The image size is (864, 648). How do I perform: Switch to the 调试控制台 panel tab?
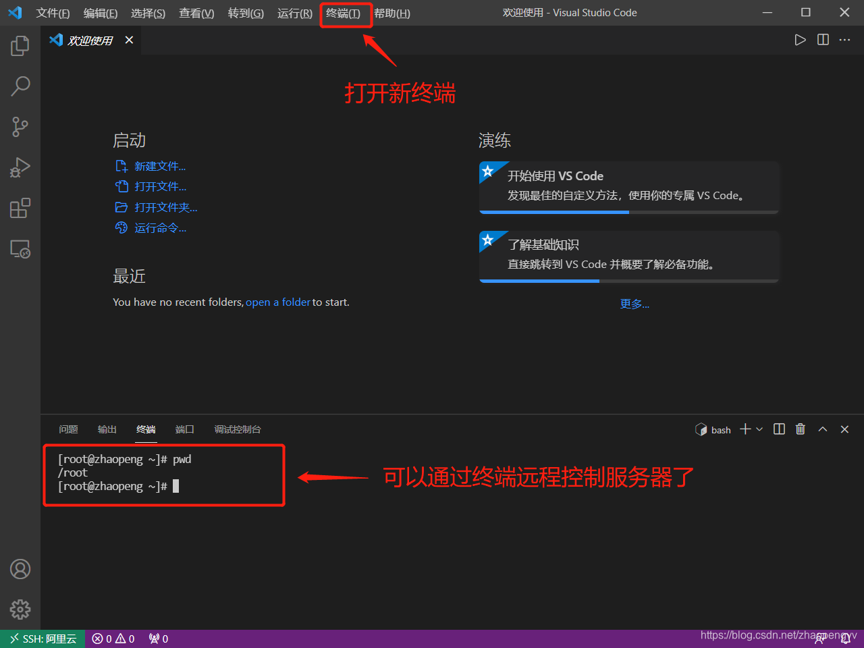point(238,429)
